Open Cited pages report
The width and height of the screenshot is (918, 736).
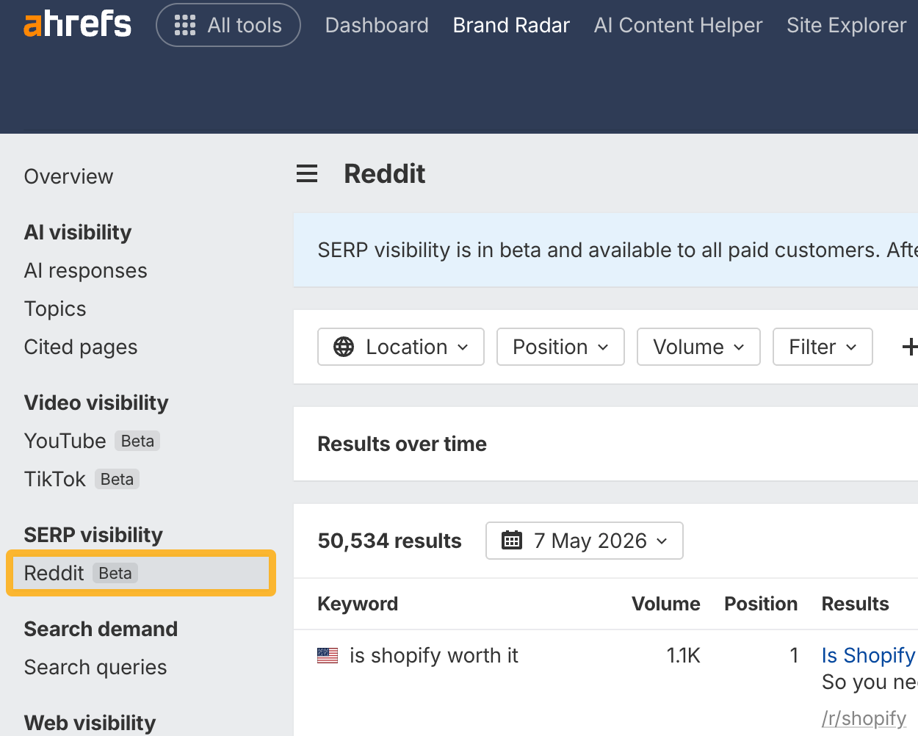[81, 347]
